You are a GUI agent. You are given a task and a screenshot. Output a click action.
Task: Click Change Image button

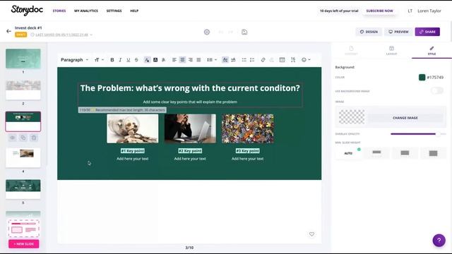[x=405, y=118]
